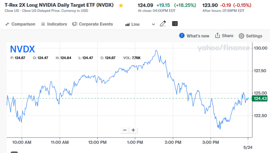
Task: Click the Share button
Action: click(x=224, y=36)
